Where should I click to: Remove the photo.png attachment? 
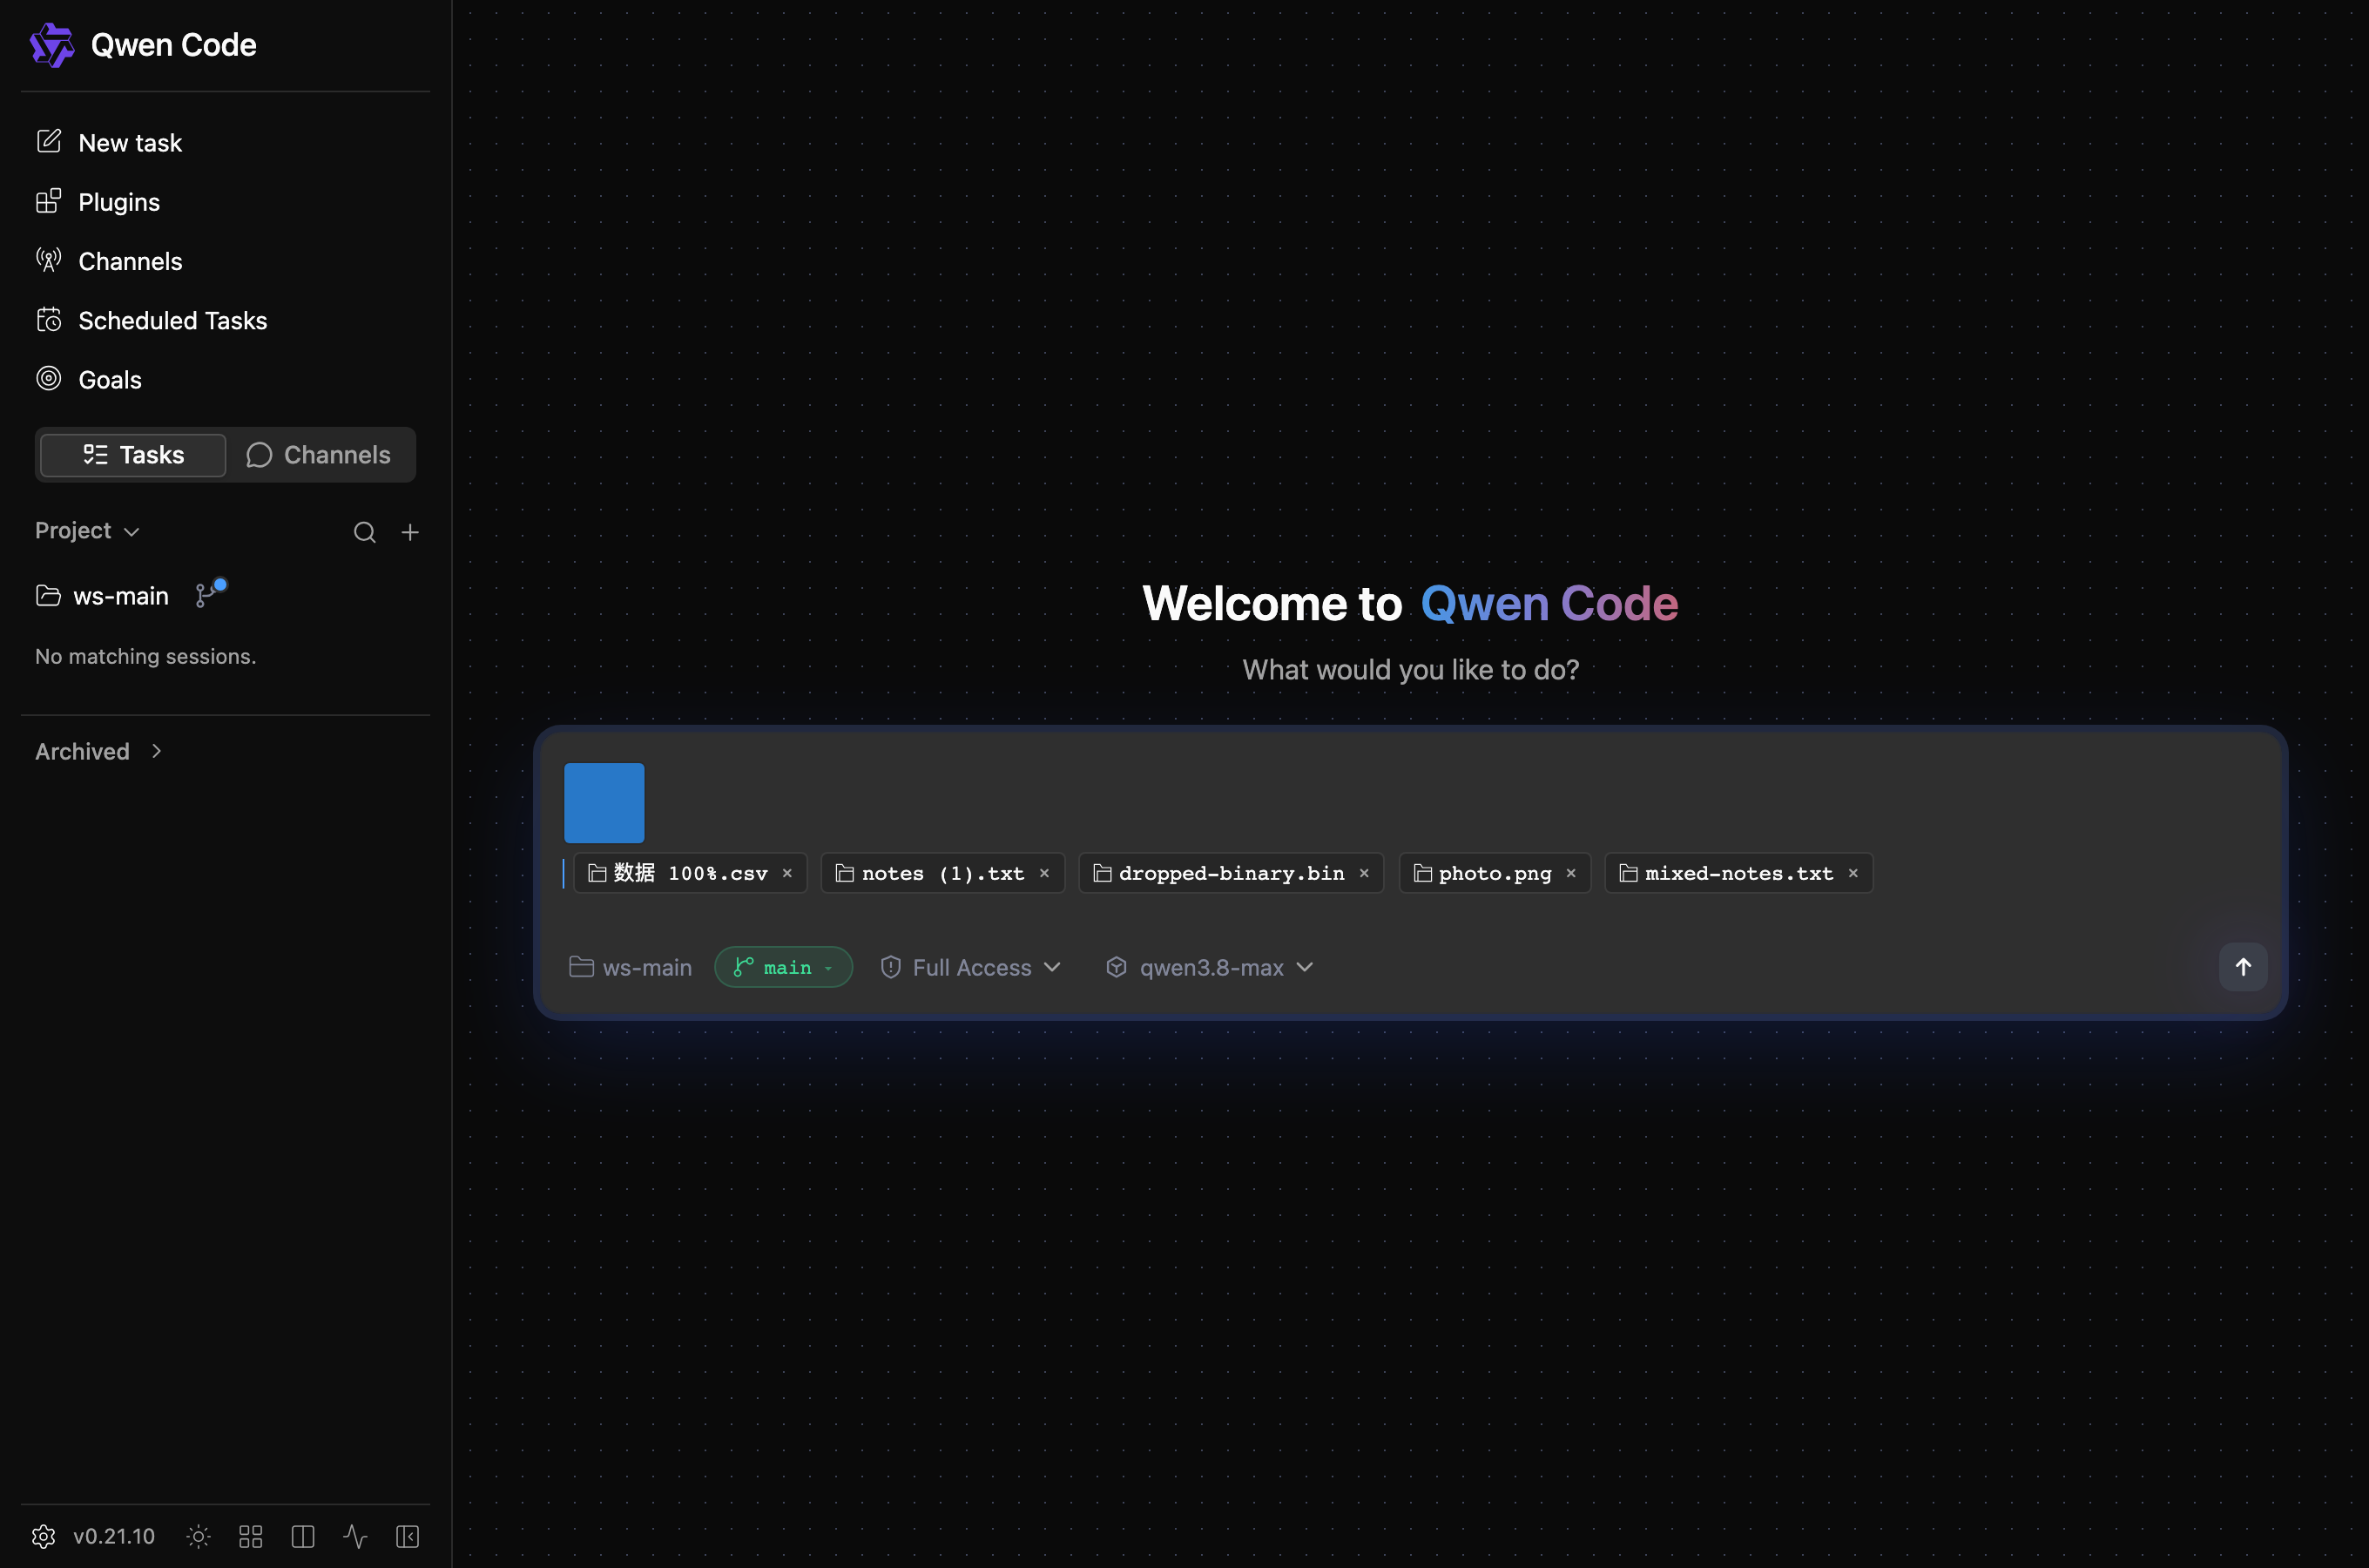(x=1571, y=873)
